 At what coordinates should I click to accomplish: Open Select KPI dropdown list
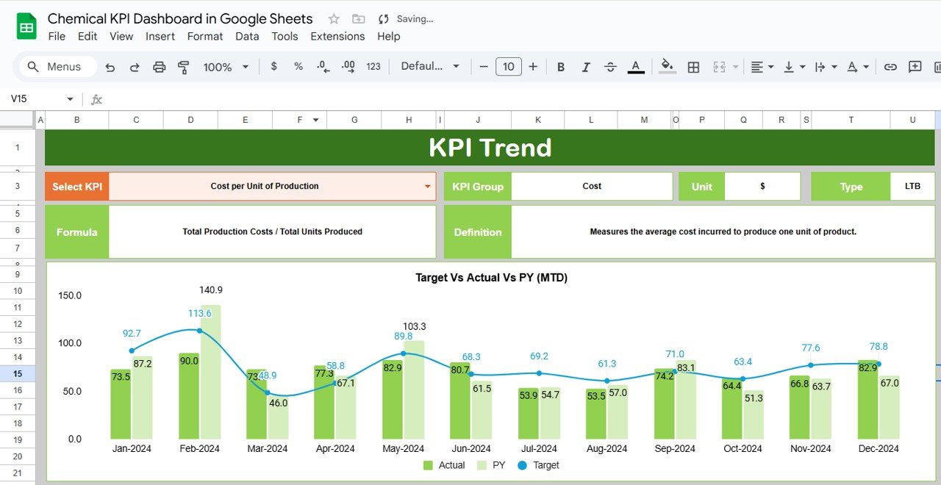(427, 187)
